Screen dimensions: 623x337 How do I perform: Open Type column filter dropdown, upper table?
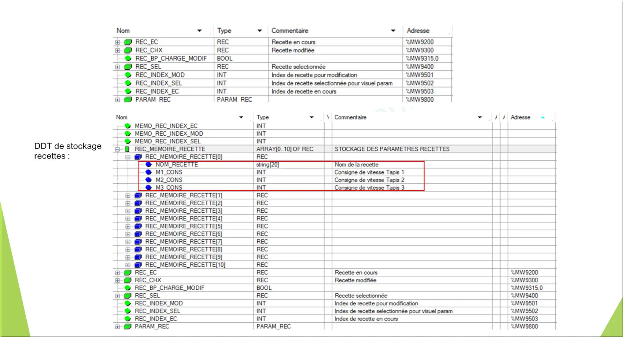(260, 31)
